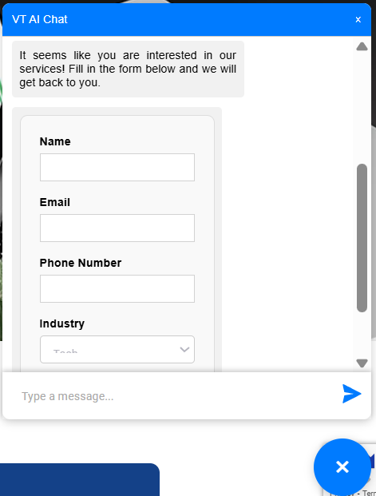Click the Name field label

pos(55,141)
